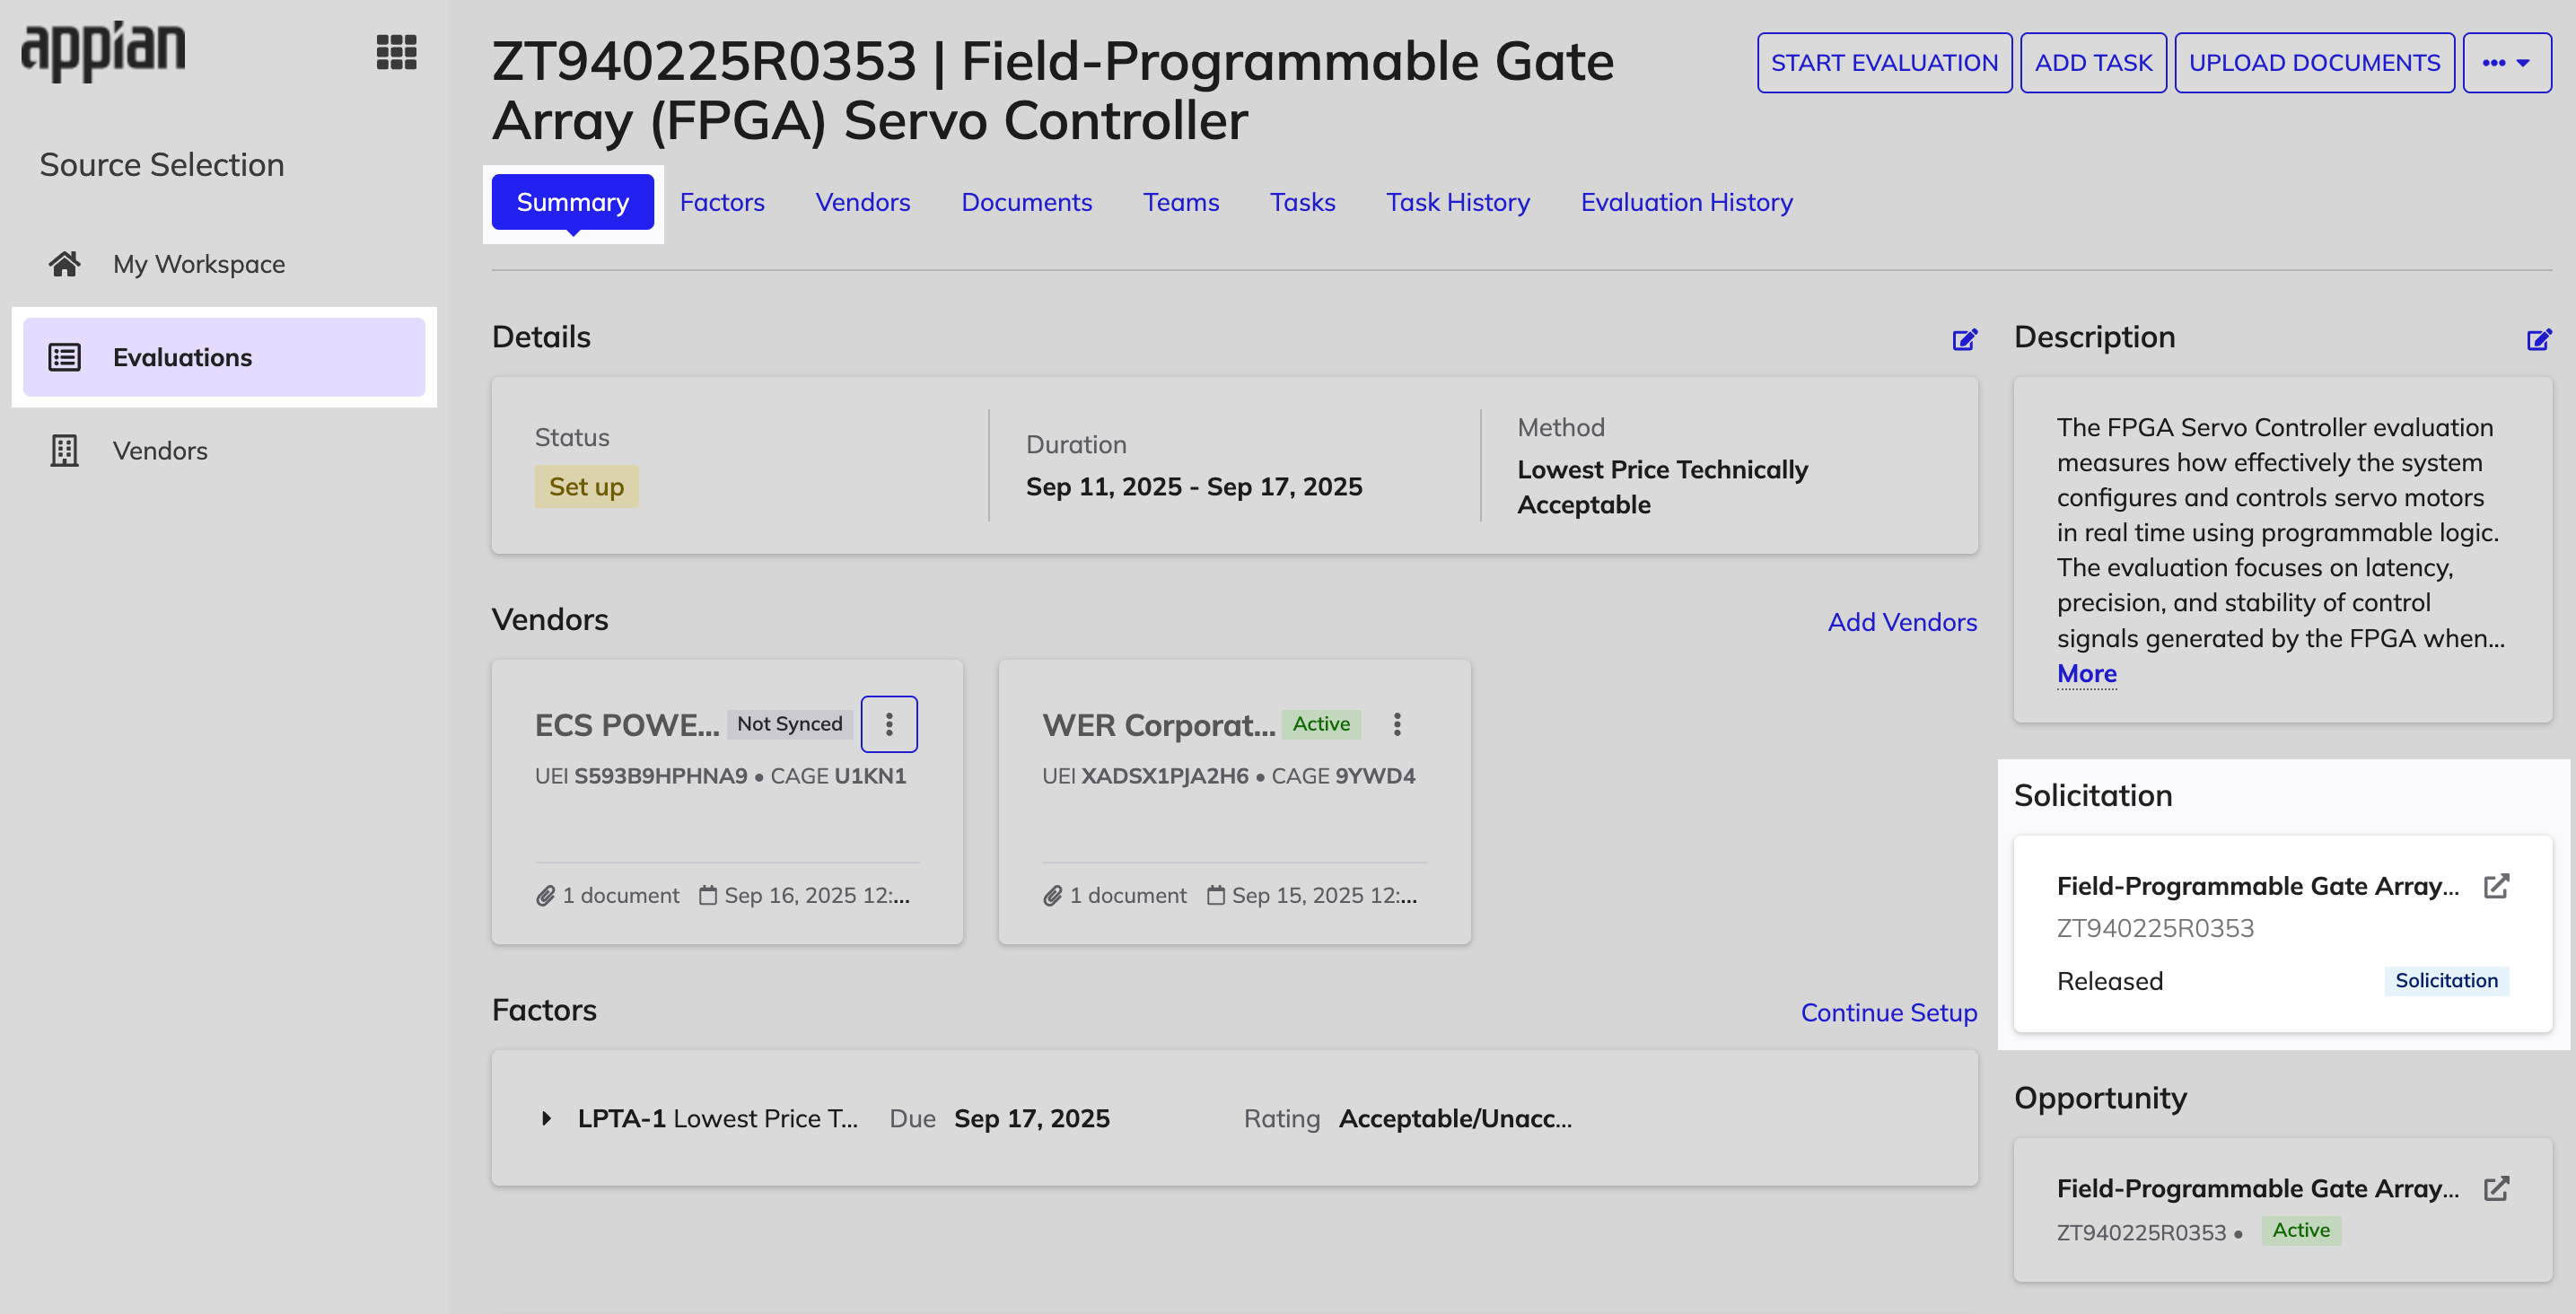Click the ECS POWE... vendor name
This screenshot has width=2576, height=1314.
627,725
